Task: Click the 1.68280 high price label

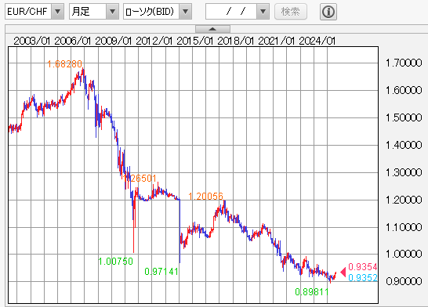Action: pyautogui.click(x=65, y=64)
